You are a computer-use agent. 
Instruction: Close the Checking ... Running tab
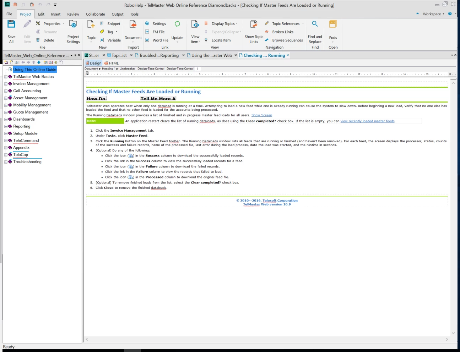click(287, 55)
